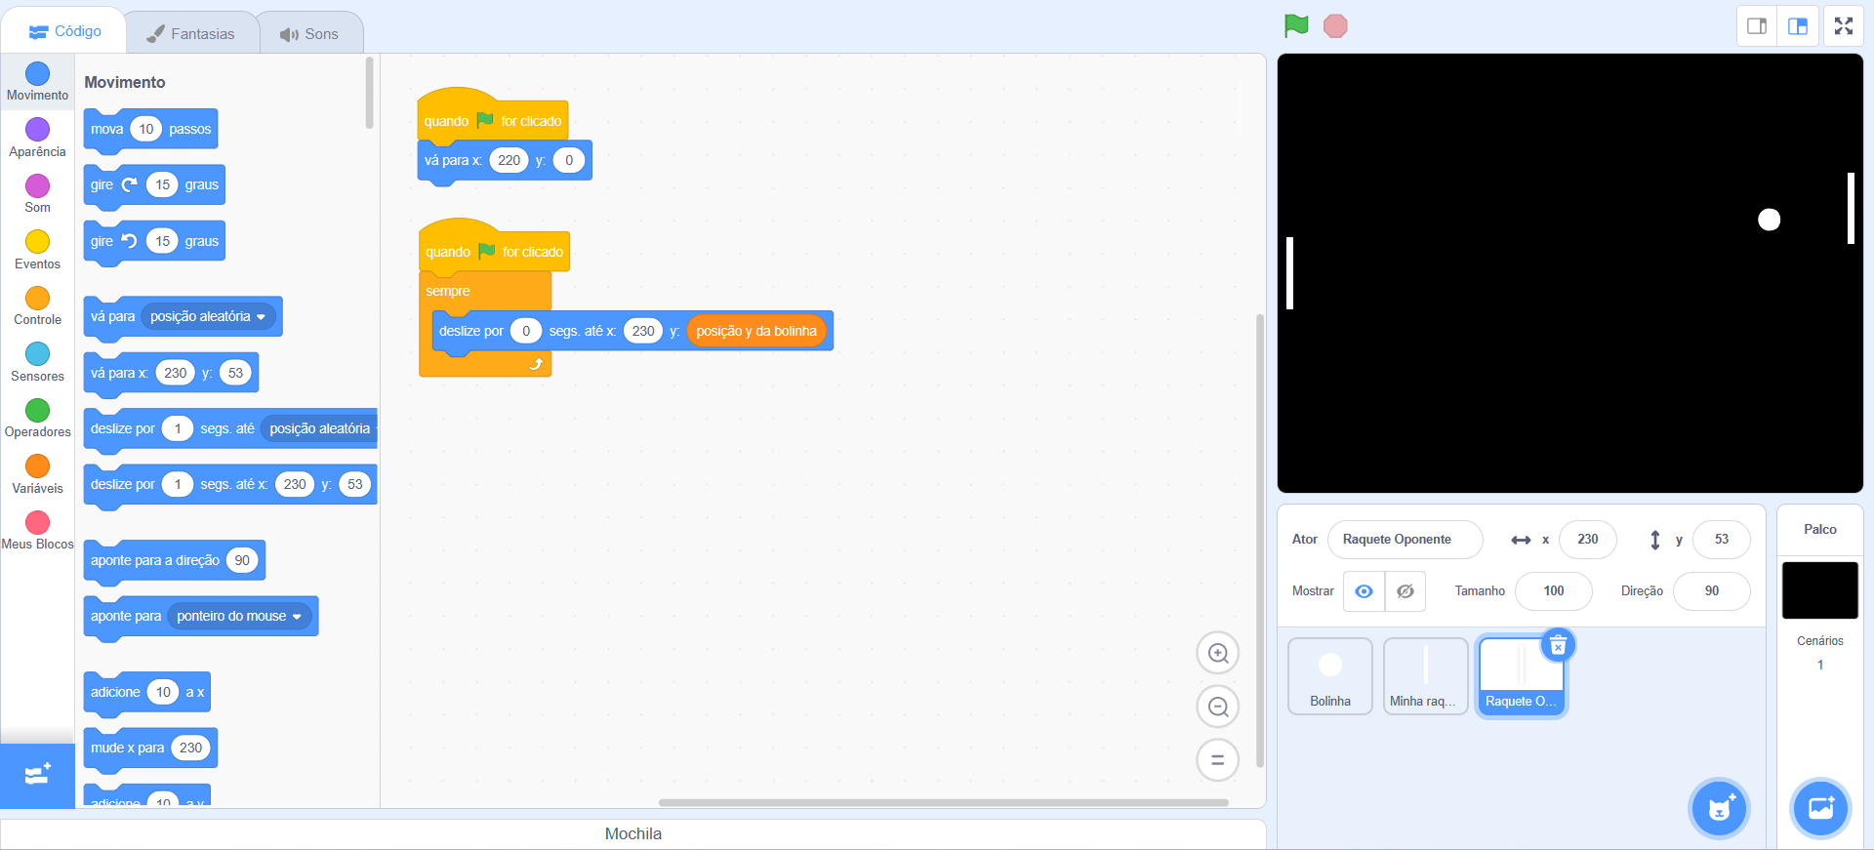Viewport: 1874px width, 850px height.
Task: Zoom out the code workspace
Action: click(x=1218, y=707)
